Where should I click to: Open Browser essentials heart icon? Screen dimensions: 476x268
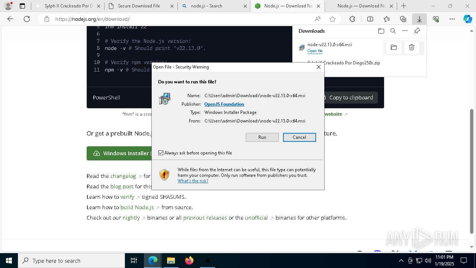click(436, 19)
